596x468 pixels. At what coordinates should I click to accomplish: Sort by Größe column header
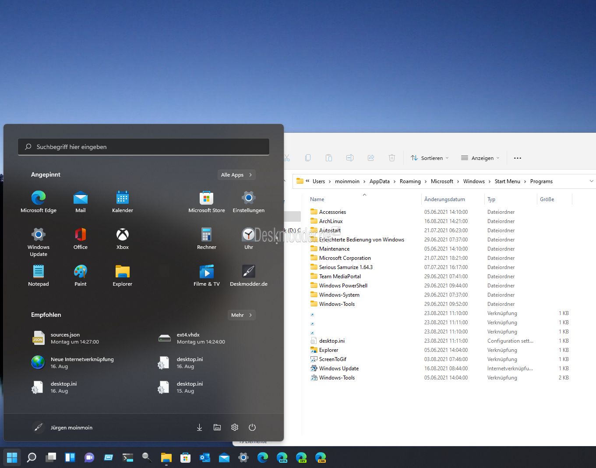coord(547,199)
